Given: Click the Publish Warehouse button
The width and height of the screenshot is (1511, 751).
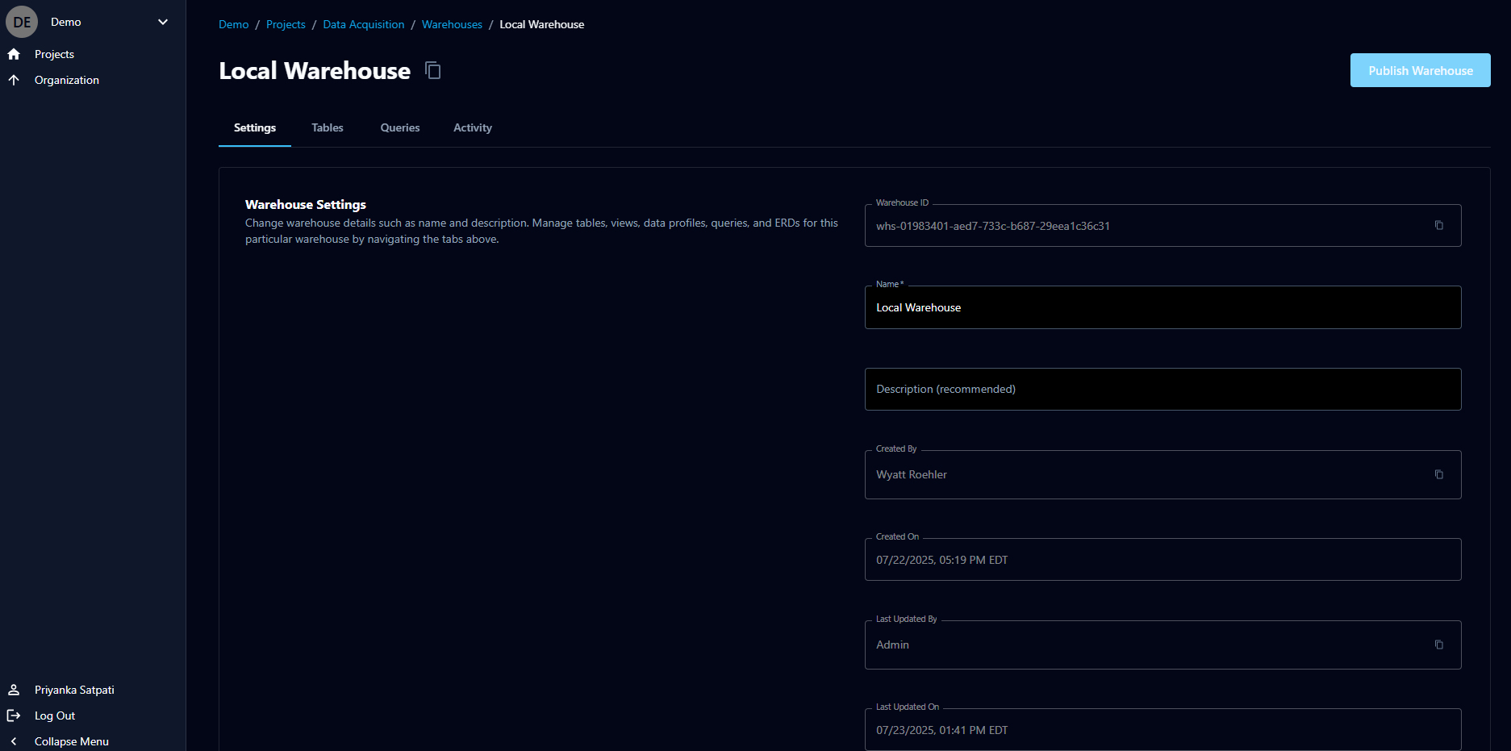Looking at the screenshot, I should click(1420, 70).
